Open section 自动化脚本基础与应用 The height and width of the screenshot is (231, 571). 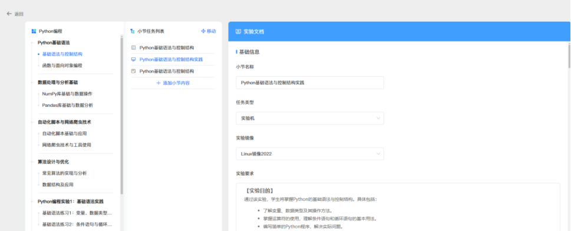coord(64,133)
